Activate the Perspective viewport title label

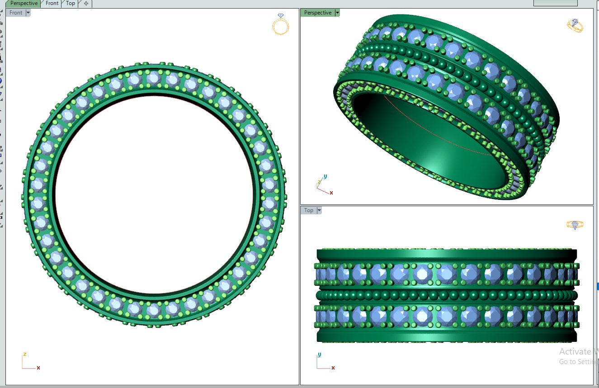click(317, 13)
